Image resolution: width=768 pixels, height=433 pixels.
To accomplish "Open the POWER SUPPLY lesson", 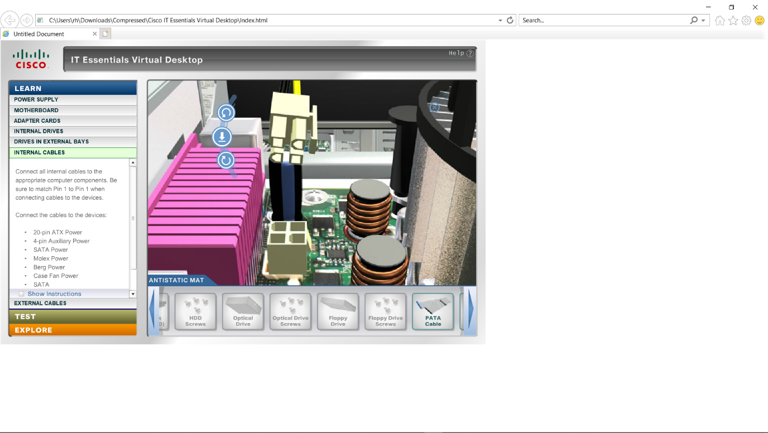I will [x=73, y=100].
